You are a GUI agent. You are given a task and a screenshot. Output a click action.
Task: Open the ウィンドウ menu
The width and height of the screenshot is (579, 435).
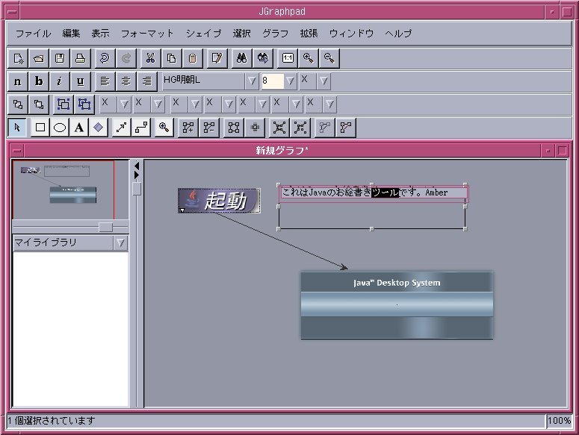(x=351, y=34)
